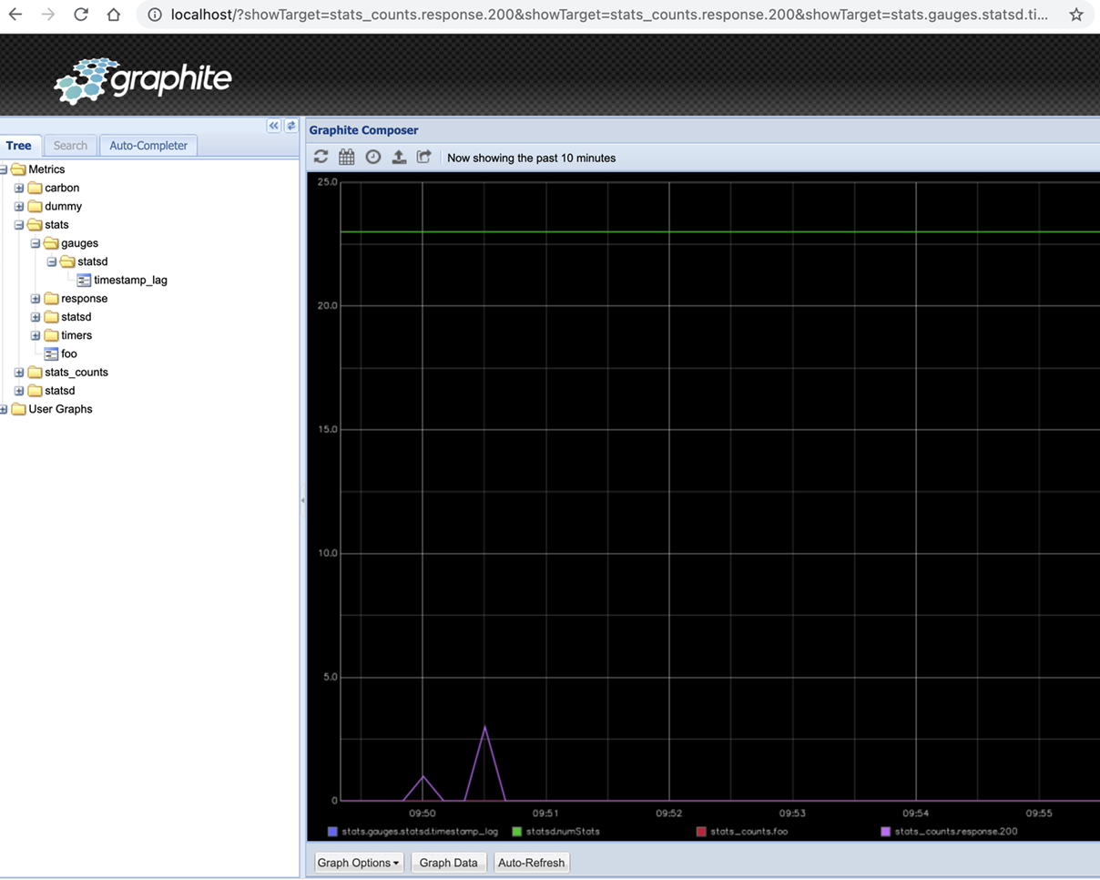
Task: Toggle the Auto-Refresh button
Action: (x=532, y=863)
